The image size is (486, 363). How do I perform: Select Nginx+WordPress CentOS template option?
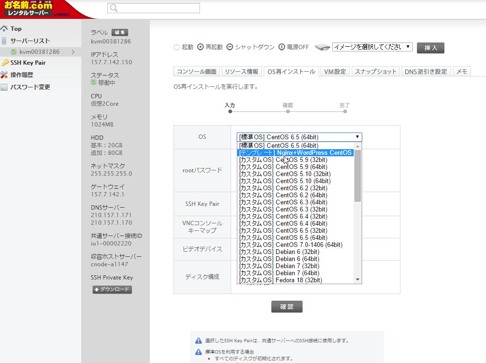pyautogui.click(x=295, y=153)
